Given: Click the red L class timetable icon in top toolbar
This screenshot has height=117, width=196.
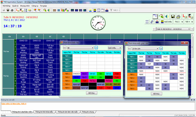Looking at the screenshot, I should pos(18,10).
